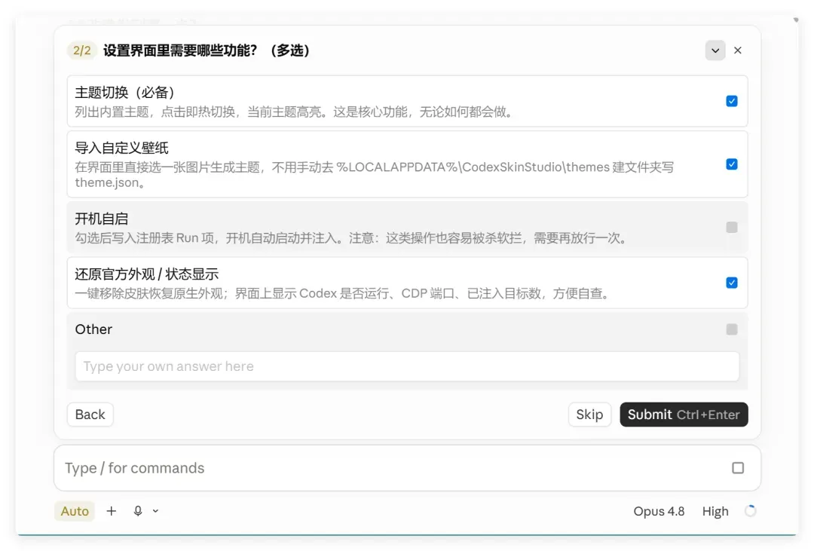
Task: Go Back to the previous question
Action: (x=90, y=415)
